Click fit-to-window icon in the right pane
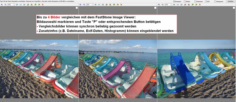The width and height of the screenshot is (236, 102). point(181,5)
